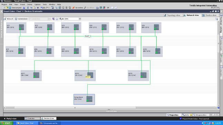223x125 pixels.
Task: Click the Show page breaks icon beside Show addresses
Action: point(57,19)
